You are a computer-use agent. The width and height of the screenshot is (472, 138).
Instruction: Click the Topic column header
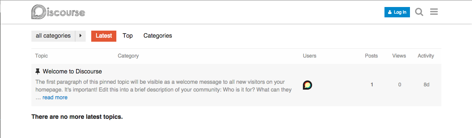[41, 56]
